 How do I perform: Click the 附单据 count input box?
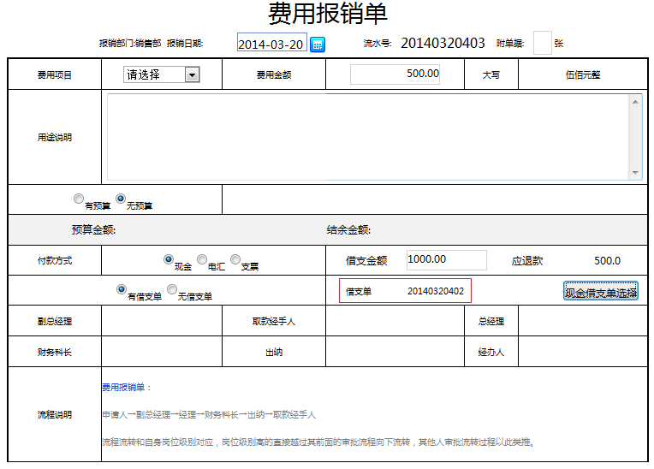[542, 43]
